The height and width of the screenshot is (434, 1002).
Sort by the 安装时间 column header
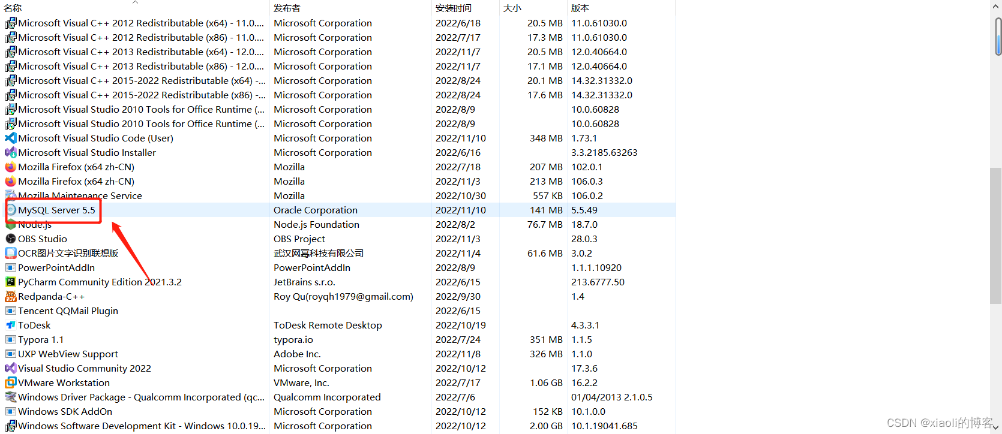pyautogui.click(x=466, y=8)
